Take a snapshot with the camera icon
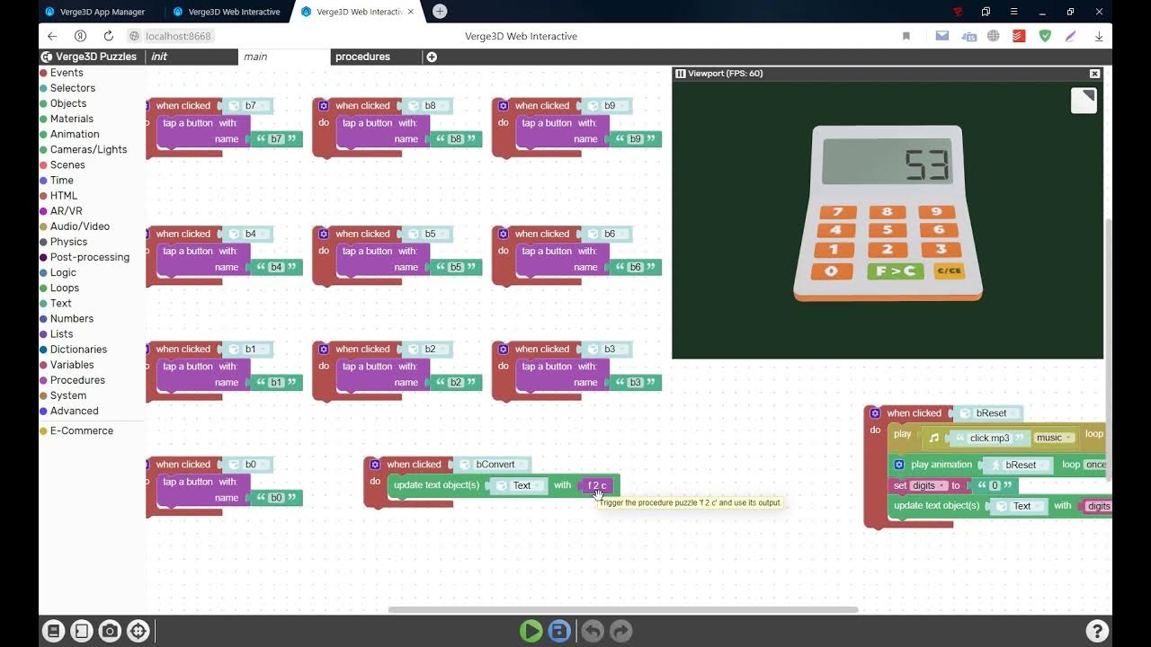The height and width of the screenshot is (647, 1151). [x=110, y=631]
